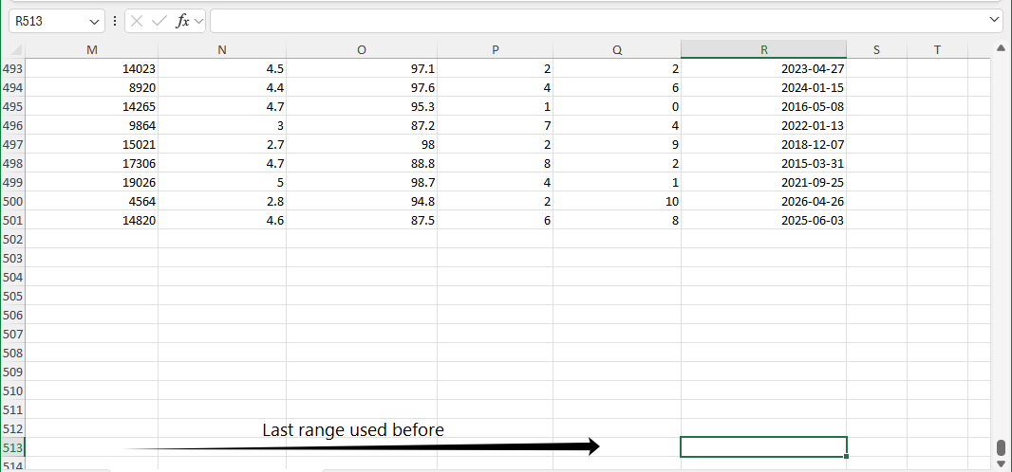
Task: Select row 507 header
Action: click(13, 334)
